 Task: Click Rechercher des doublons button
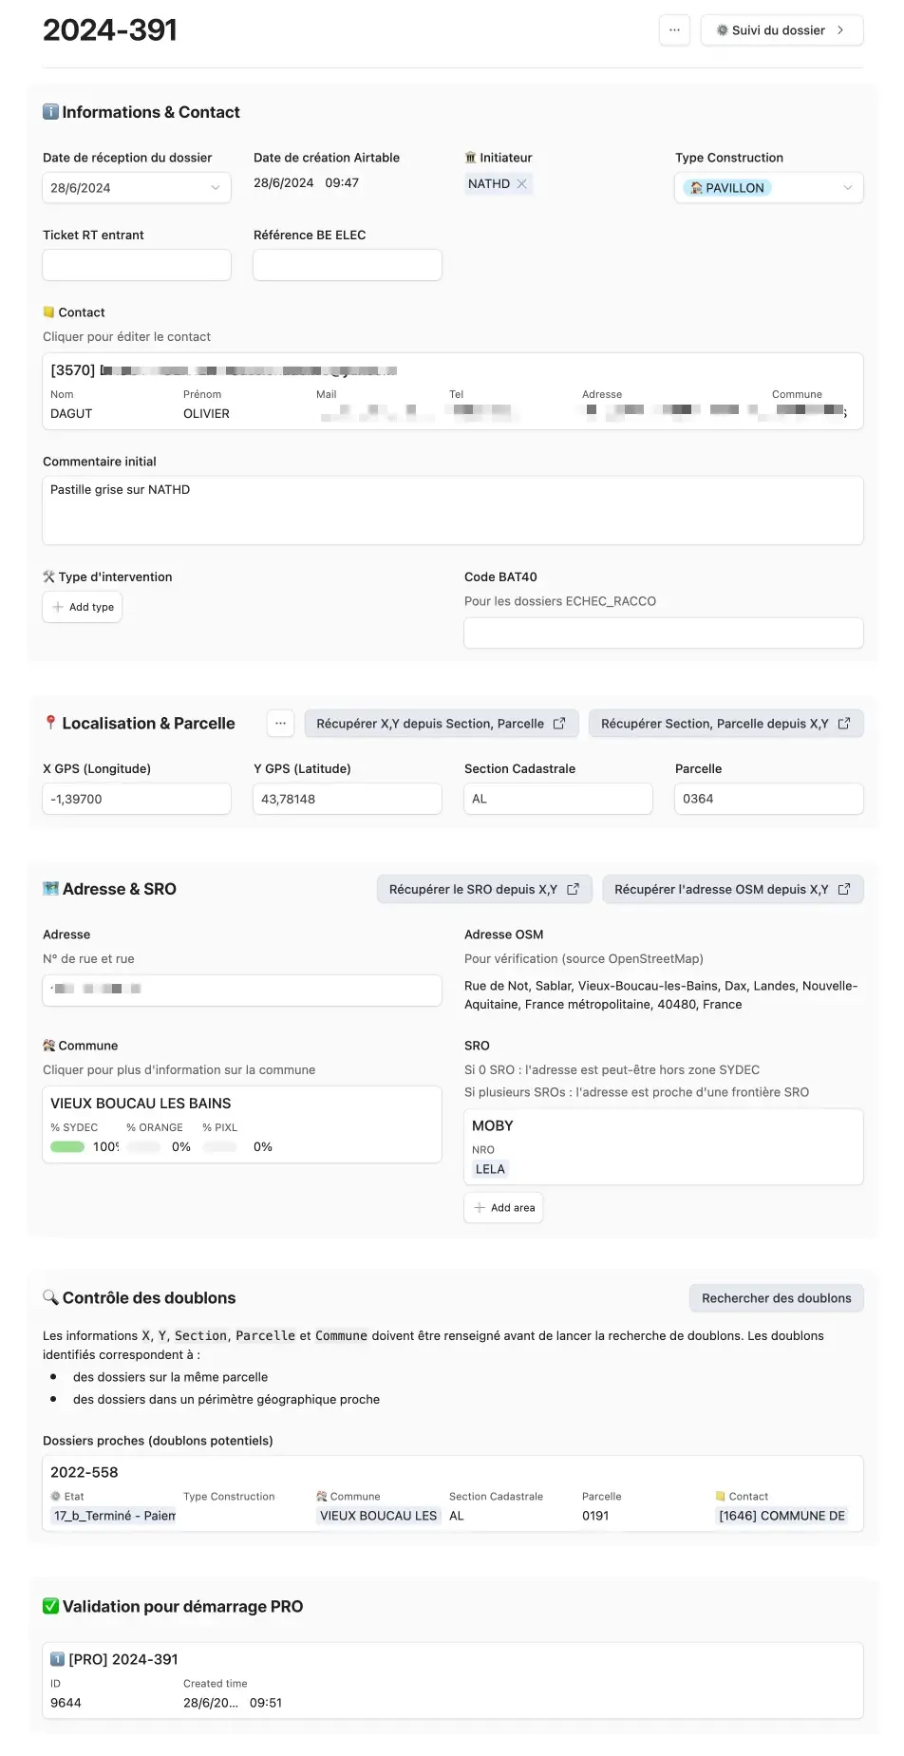pos(777,1298)
